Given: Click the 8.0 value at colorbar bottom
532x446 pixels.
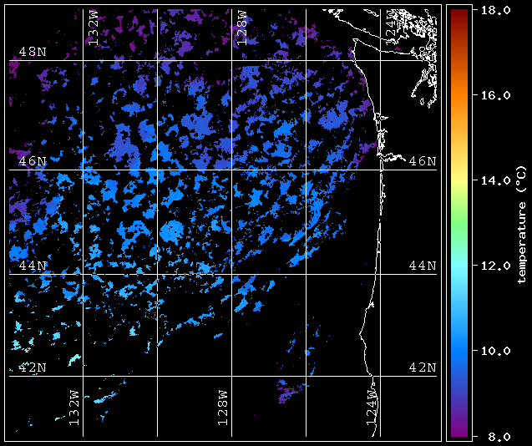Looking at the screenshot, I should pos(496,436).
